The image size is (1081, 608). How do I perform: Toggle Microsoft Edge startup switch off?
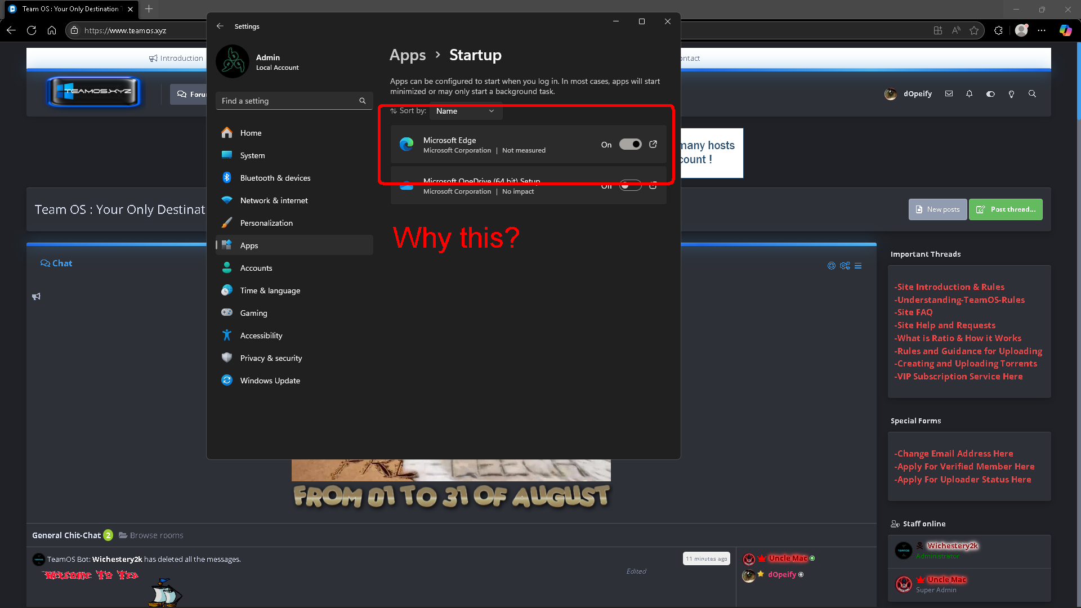(630, 144)
